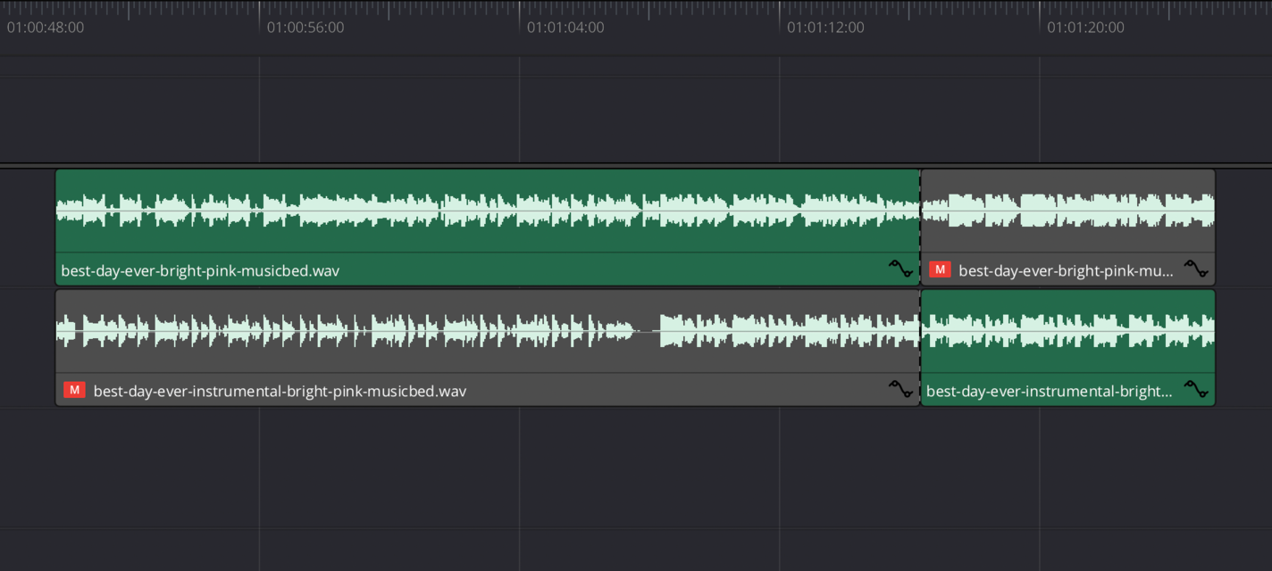Jump to 01:01:20:00 on the timeline ruler
This screenshot has width=1272, height=571.
pyautogui.click(x=1085, y=28)
